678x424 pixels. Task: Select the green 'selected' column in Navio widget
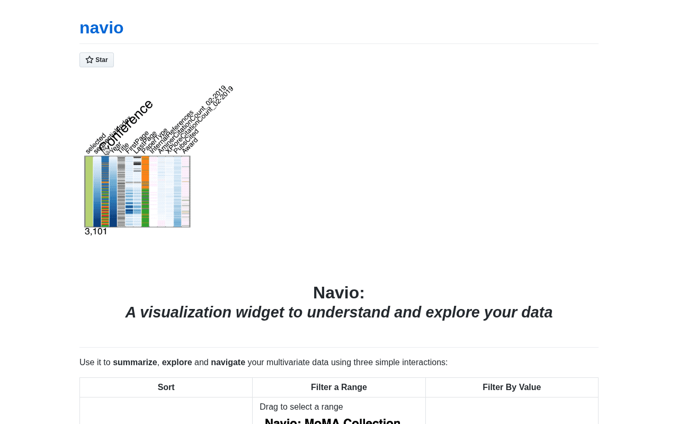coord(89,191)
